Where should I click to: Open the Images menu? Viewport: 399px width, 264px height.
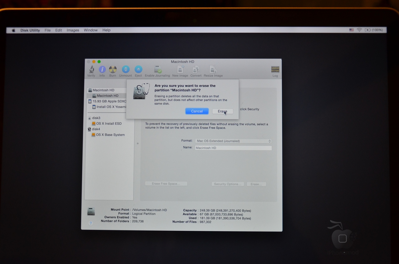click(73, 30)
